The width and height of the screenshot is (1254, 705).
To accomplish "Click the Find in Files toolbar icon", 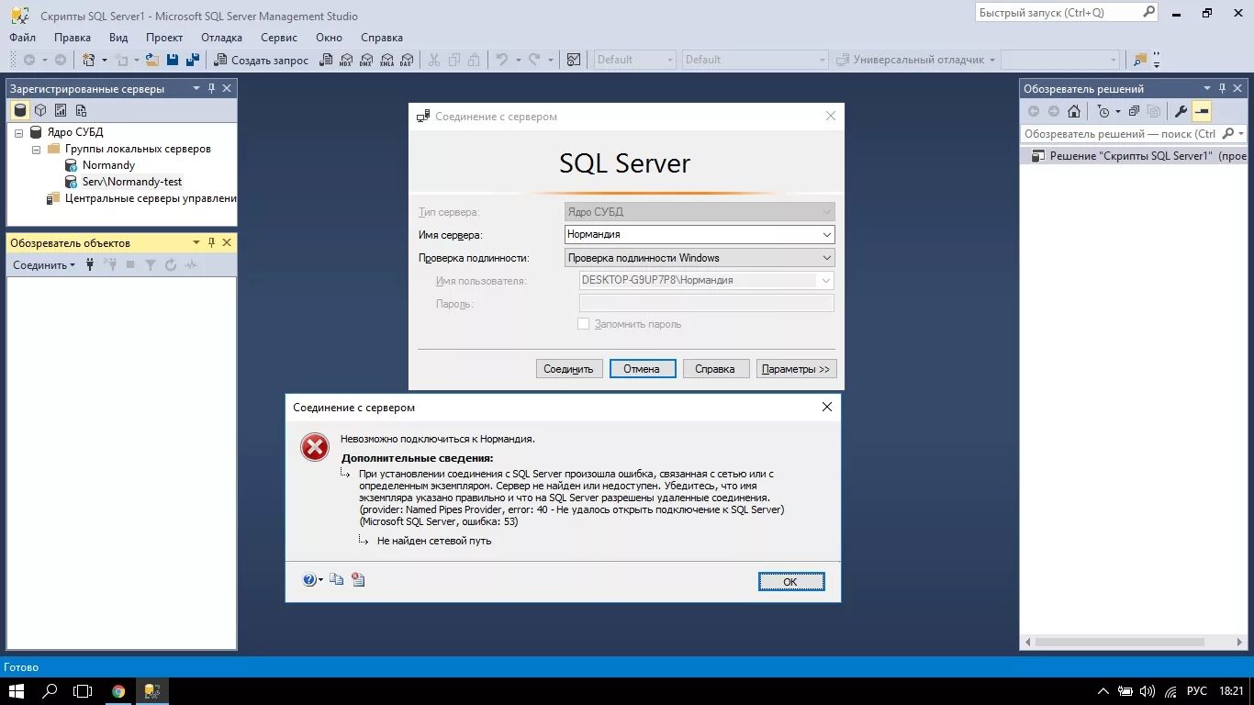I will [x=1140, y=60].
